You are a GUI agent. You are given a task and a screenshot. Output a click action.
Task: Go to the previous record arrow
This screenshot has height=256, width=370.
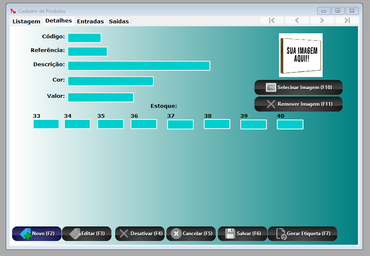(297, 20)
